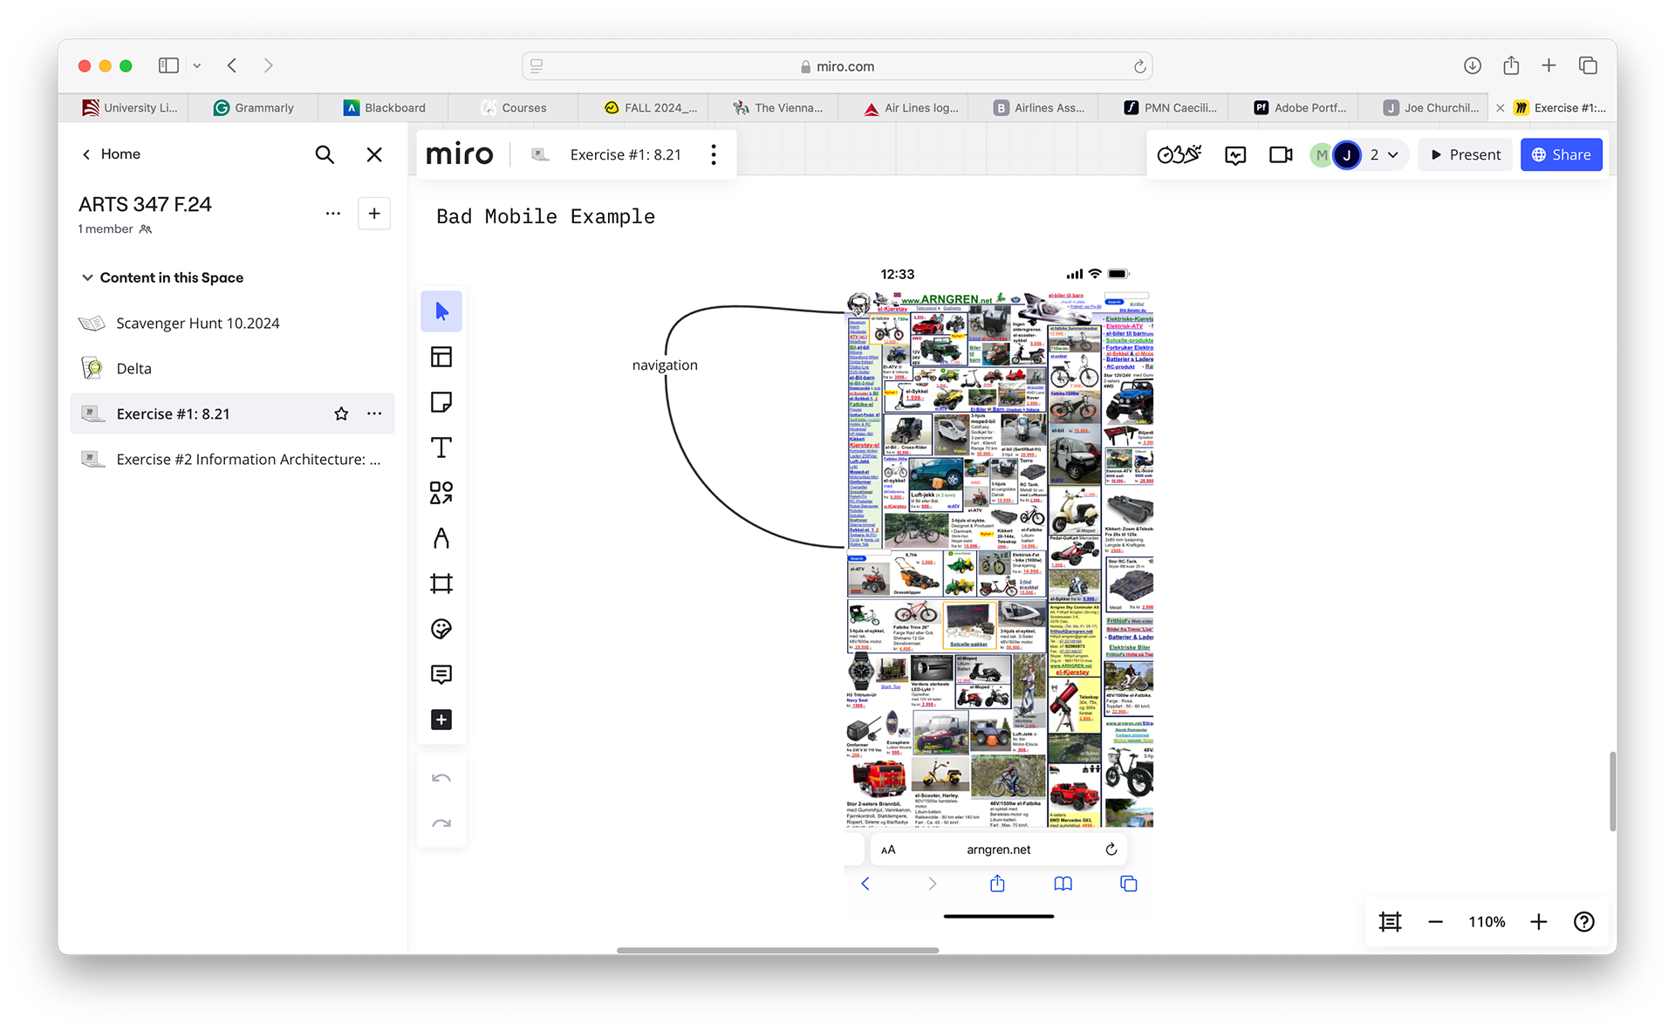The image size is (1675, 1031).
Task: Open Safari downloads
Action: pyautogui.click(x=1473, y=65)
